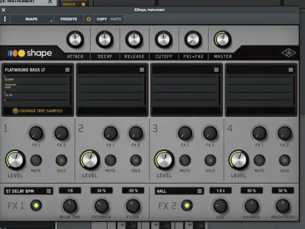
Task: Toggle the FX 2 enable button
Action: [187, 206]
